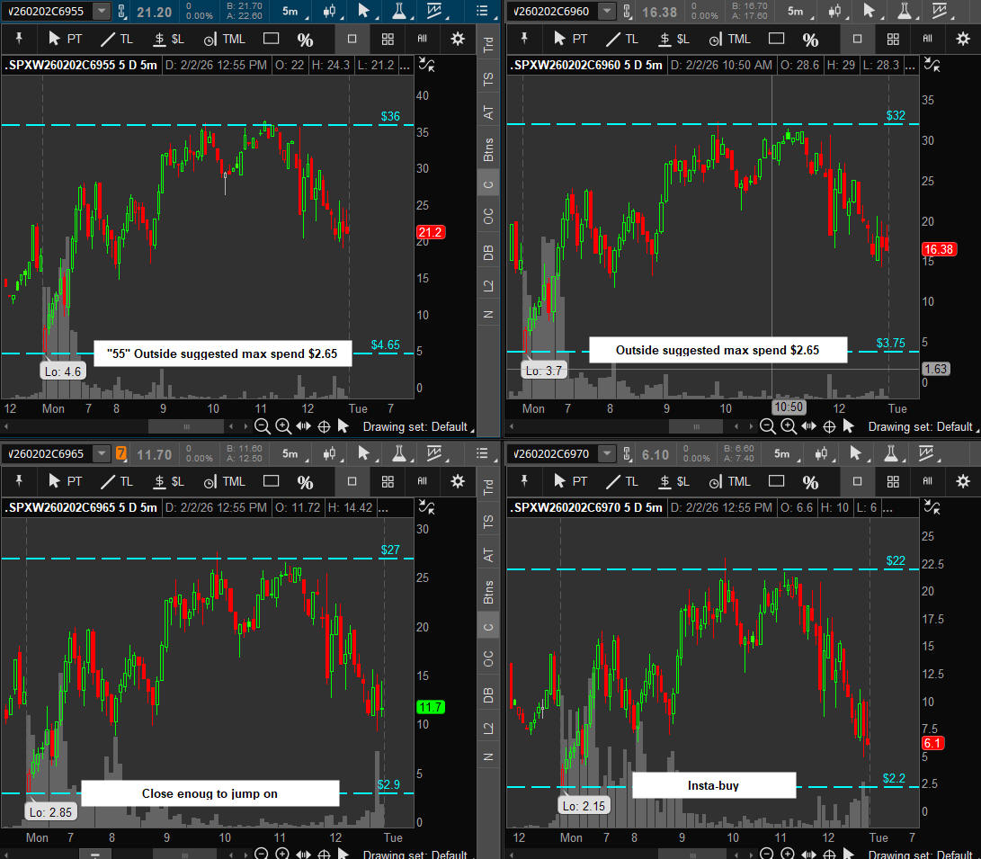Screen dimensions: 981x859
Task: Open the symbol dropdown for C6955
Action: [x=102, y=11]
